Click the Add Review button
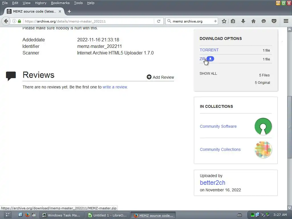This screenshot has width=292, height=219. click(x=160, y=77)
